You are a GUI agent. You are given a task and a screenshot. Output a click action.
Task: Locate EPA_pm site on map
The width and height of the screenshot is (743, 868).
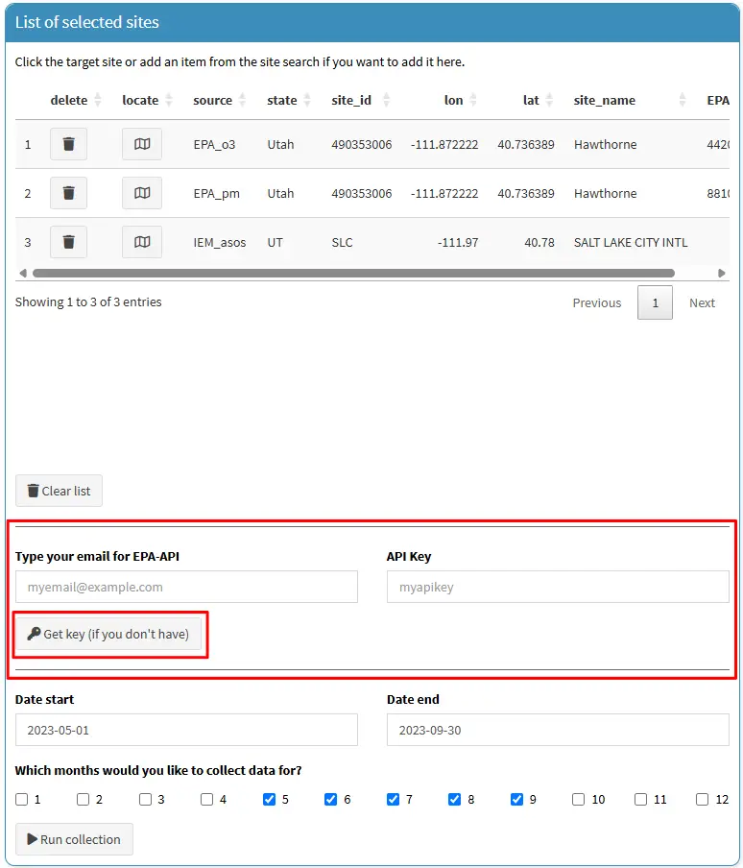pos(142,193)
